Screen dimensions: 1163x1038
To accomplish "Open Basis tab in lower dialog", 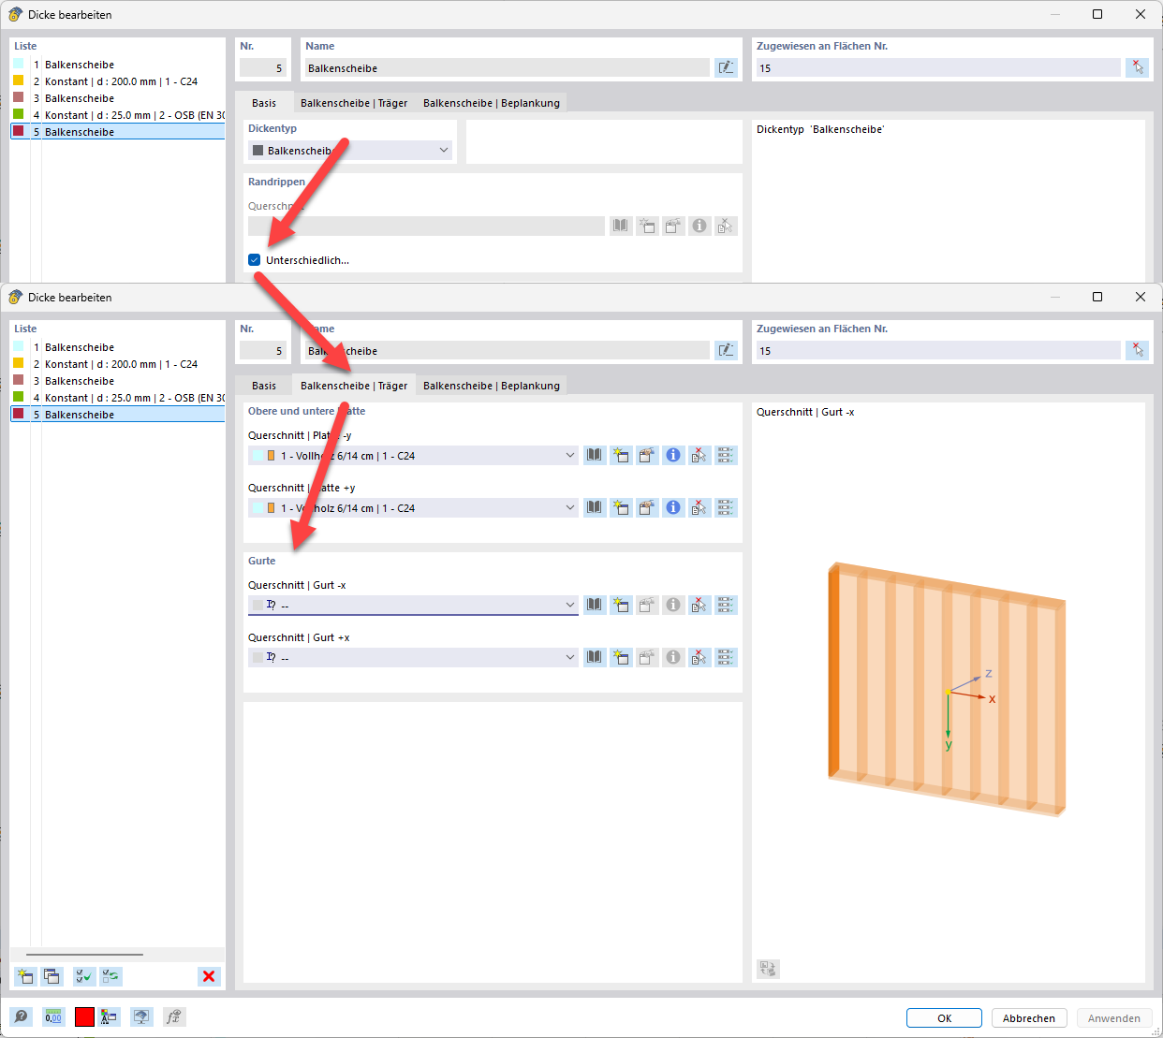I will 264,386.
